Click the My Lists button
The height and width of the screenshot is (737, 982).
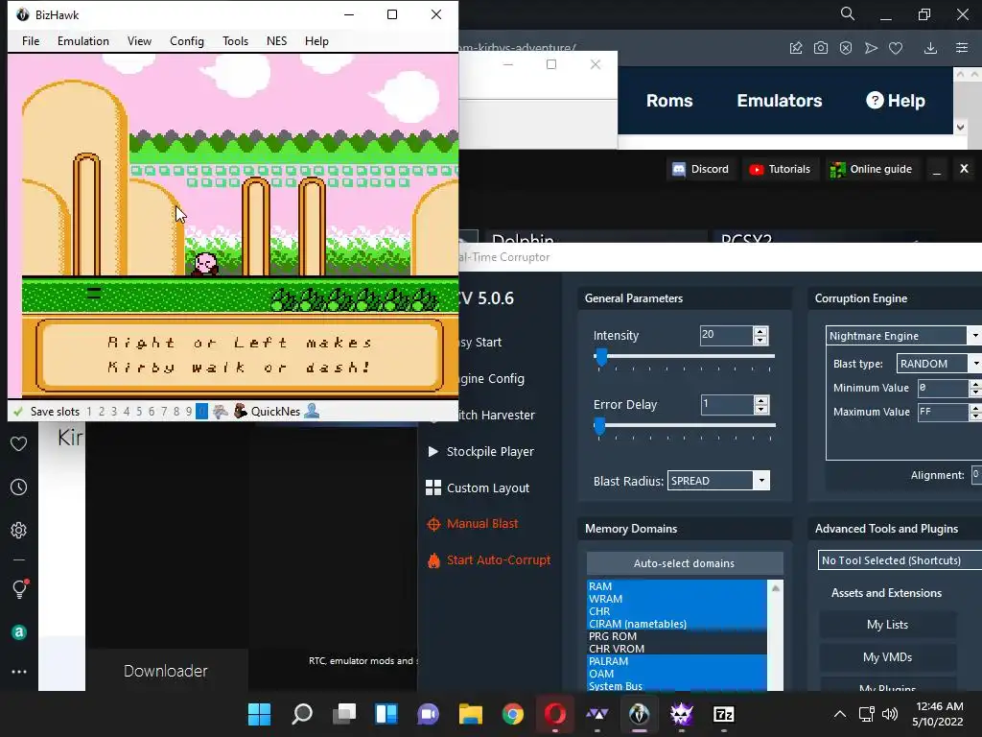click(x=887, y=625)
